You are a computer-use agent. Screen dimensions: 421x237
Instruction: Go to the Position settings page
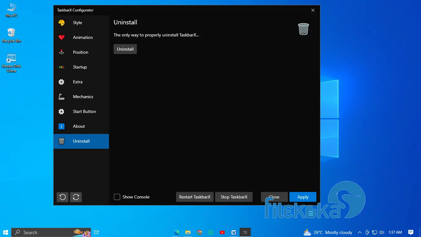tap(81, 52)
